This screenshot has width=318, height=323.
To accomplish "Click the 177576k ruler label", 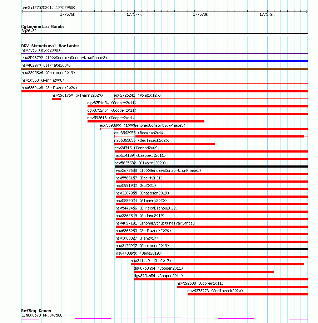I will (x=68, y=14).
